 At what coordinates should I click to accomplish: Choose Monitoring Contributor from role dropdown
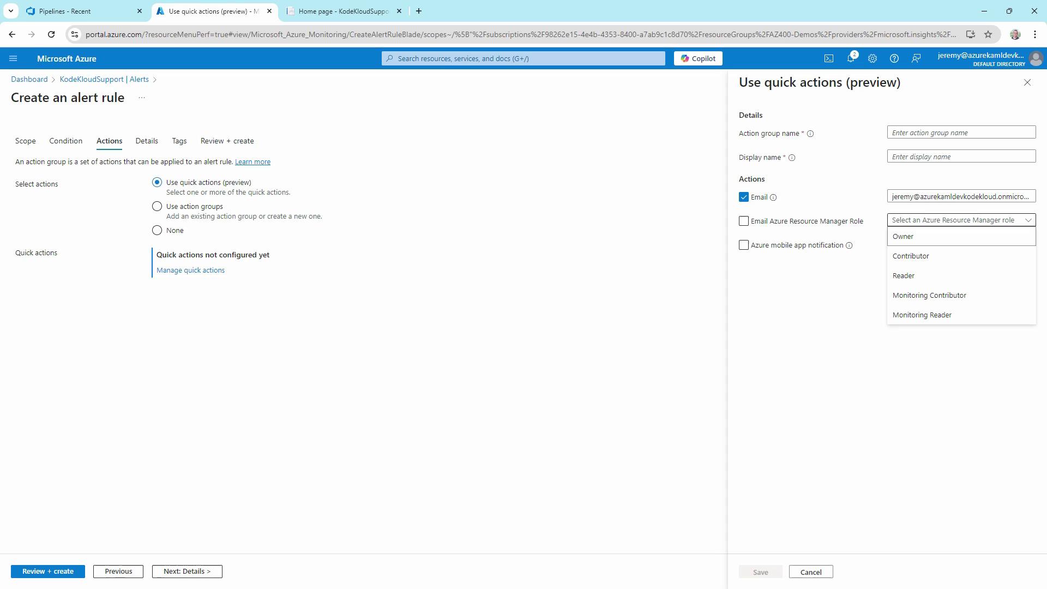929,295
